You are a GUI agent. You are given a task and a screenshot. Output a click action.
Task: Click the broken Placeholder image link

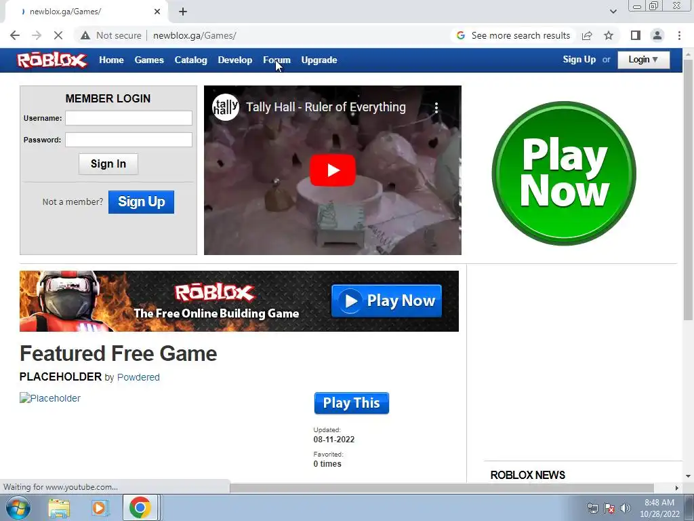[x=50, y=398]
